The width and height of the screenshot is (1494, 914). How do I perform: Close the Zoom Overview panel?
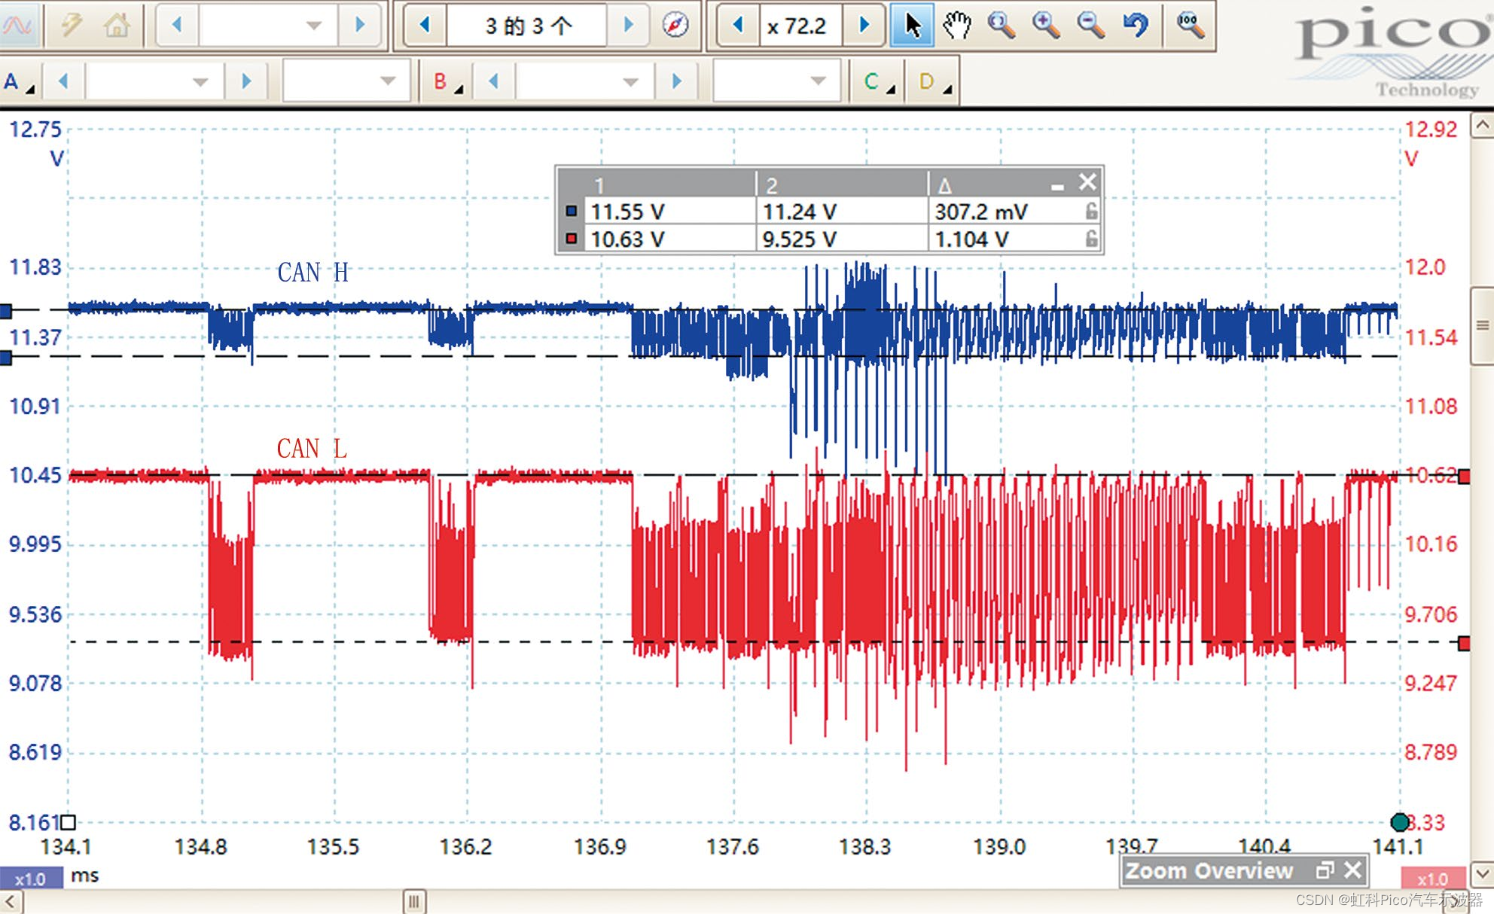tap(1353, 870)
